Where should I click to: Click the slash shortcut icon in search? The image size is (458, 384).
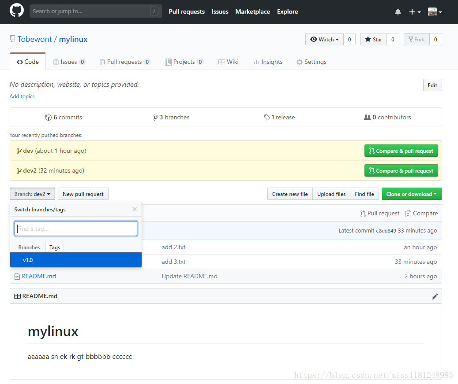click(x=154, y=11)
